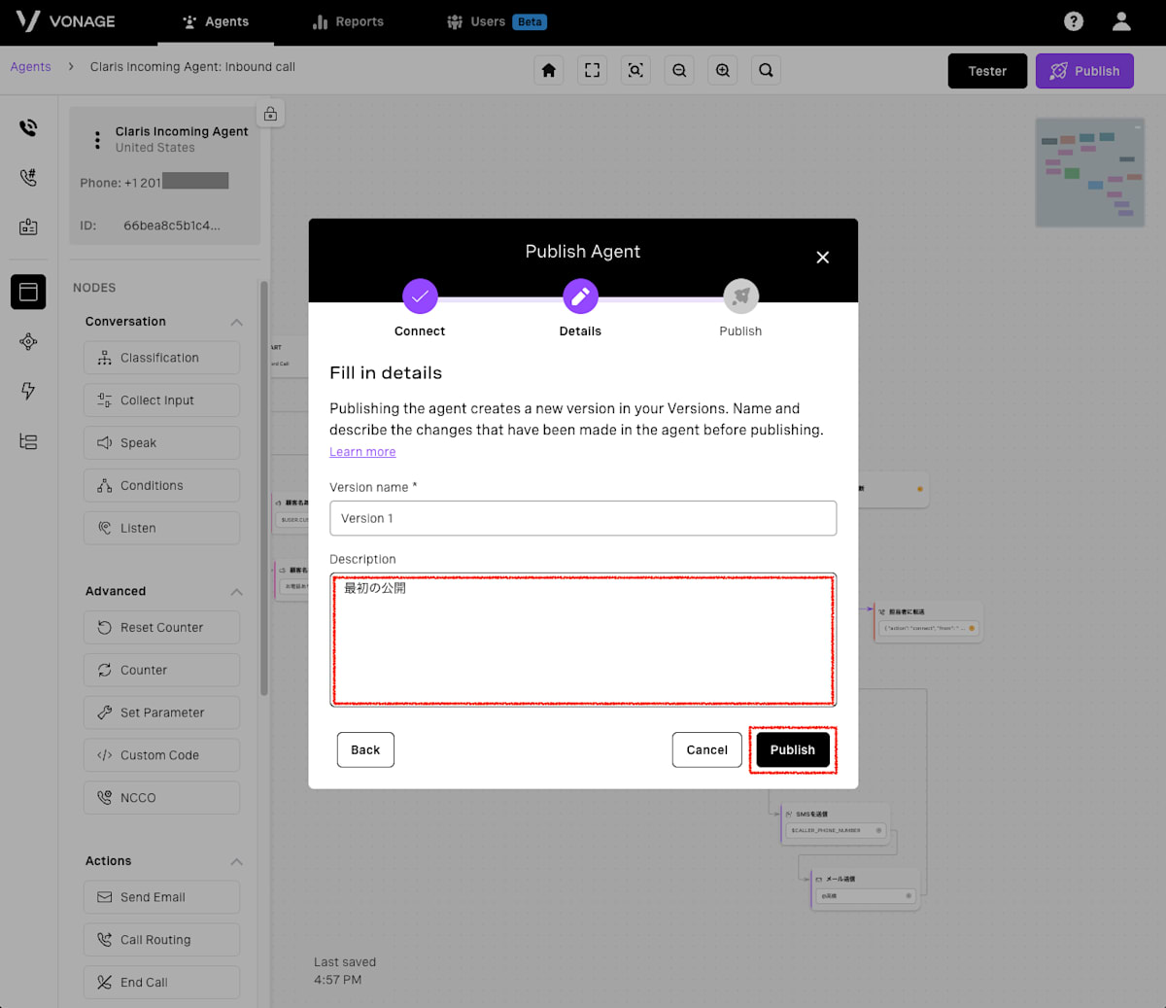Go to Agents breadcrumb link
The height and width of the screenshot is (1008, 1166).
coord(31,67)
